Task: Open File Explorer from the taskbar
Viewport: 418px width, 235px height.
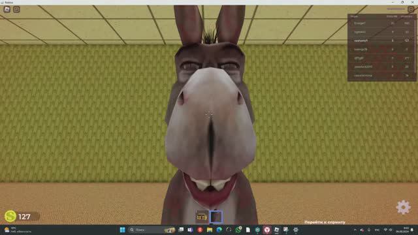Action: coord(210,230)
